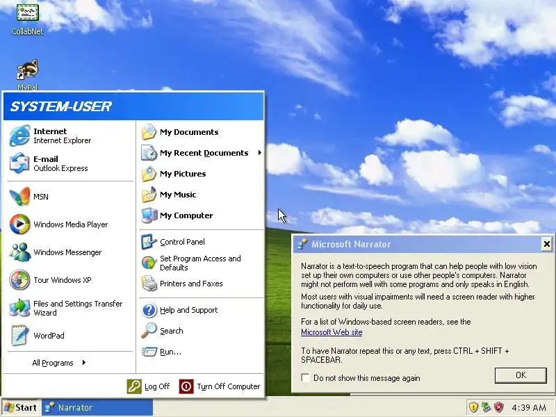The image size is (556, 417).
Task: Click the Search magnifying glass icon
Action: tap(149, 331)
